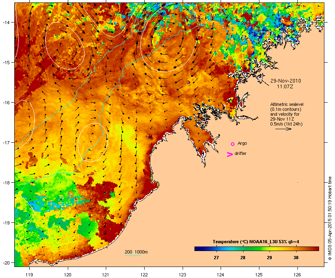
Task: Click the '28' colorbar tick label
Action: (243, 258)
